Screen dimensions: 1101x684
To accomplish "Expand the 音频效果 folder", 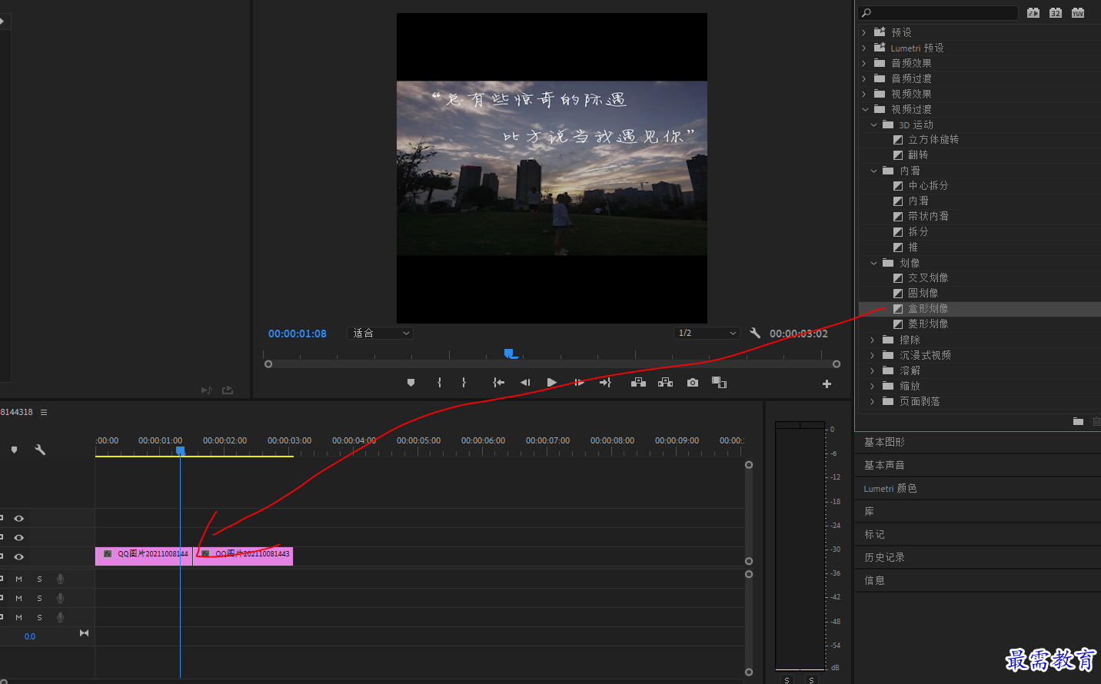I will pos(864,63).
